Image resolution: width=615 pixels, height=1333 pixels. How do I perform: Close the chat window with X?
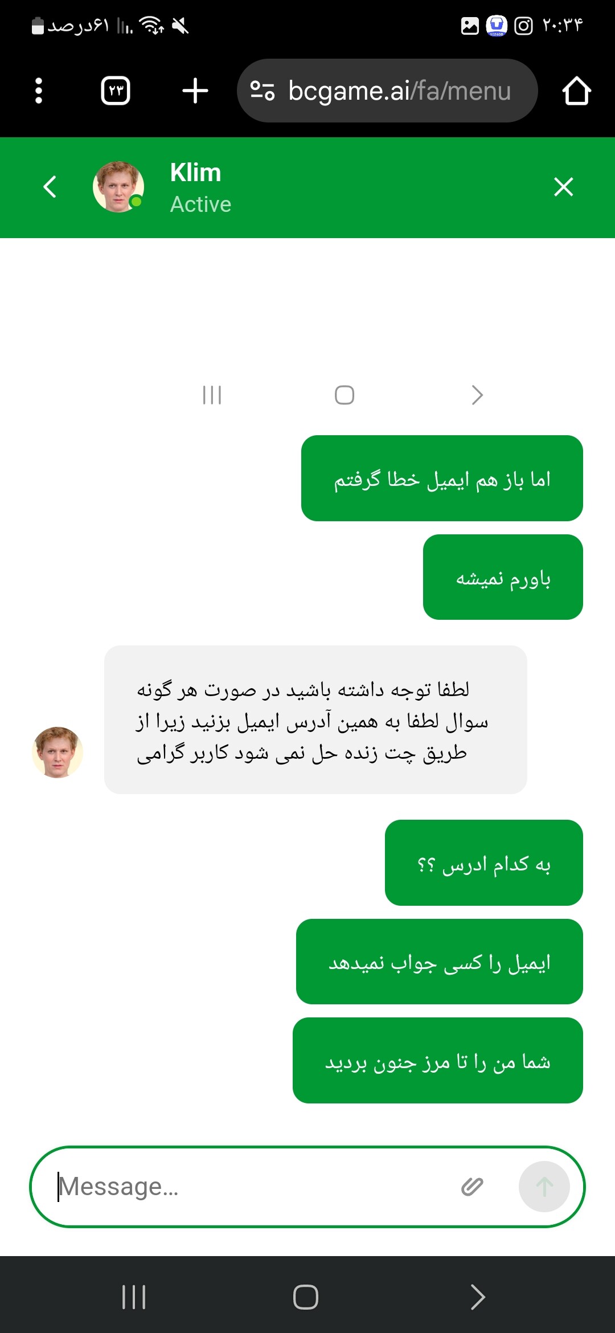pos(563,187)
